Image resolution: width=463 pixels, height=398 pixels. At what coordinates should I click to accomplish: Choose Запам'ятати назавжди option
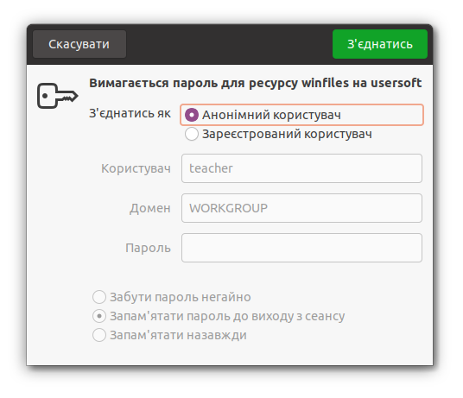pyautogui.click(x=169, y=335)
